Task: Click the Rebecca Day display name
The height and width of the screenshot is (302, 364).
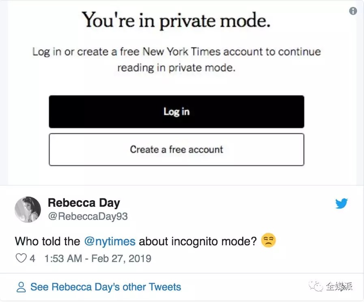Action: click(84, 203)
